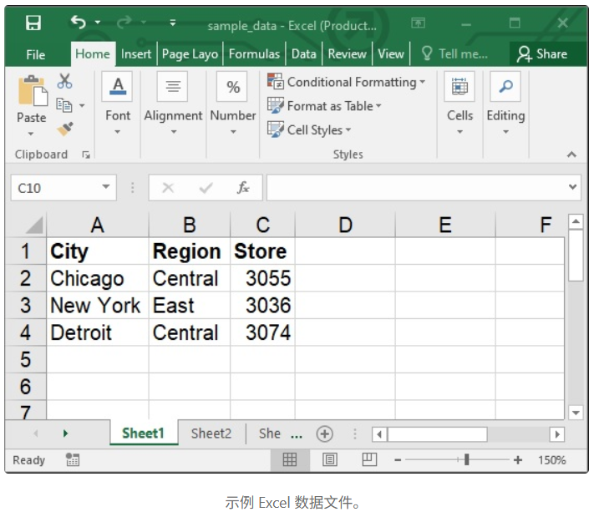Click inside the formula bar input
Screen dimensions: 594x517
coord(416,187)
